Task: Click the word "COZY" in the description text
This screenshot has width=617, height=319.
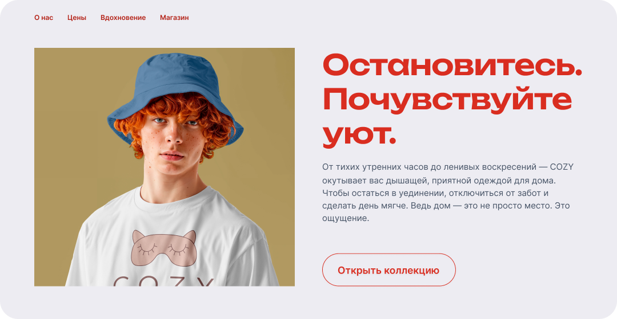Action: pyautogui.click(x=562, y=167)
